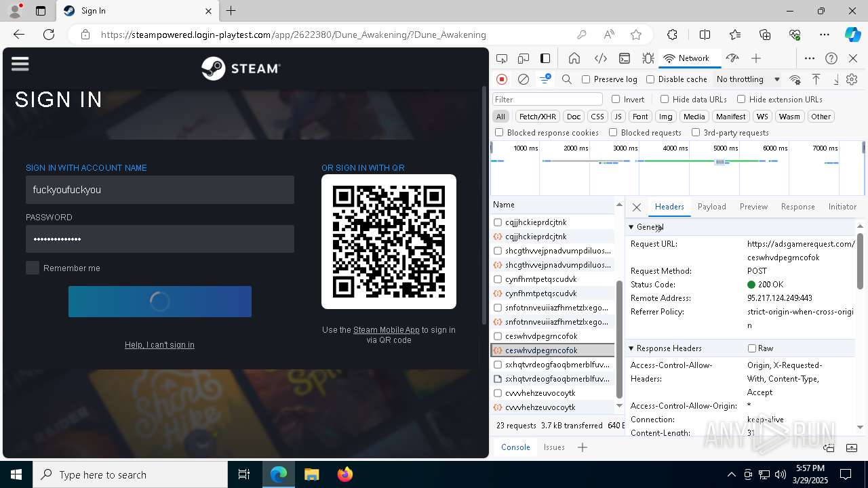Click the Steam account name field
Image resolution: width=868 pixels, height=488 pixels.
pos(160,190)
